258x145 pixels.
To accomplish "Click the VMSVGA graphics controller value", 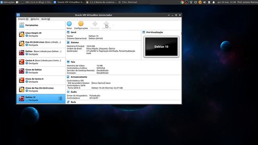I will coord(101,68).
